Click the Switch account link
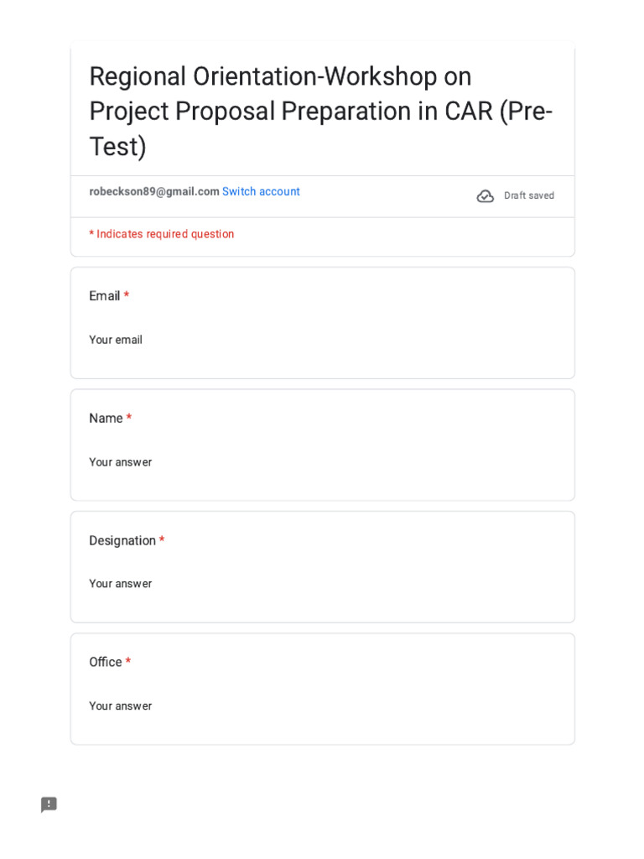Viewport: 644px width, 859px height. [261, 192]
